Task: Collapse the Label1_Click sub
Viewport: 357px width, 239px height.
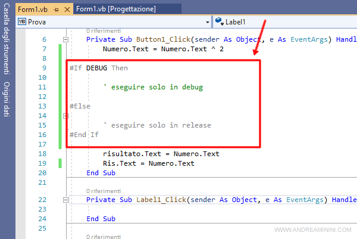Action: [x=65, y=199]
